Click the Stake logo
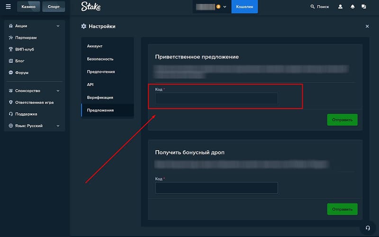Screen dimensions: 379x237 [x=91, y=7]
